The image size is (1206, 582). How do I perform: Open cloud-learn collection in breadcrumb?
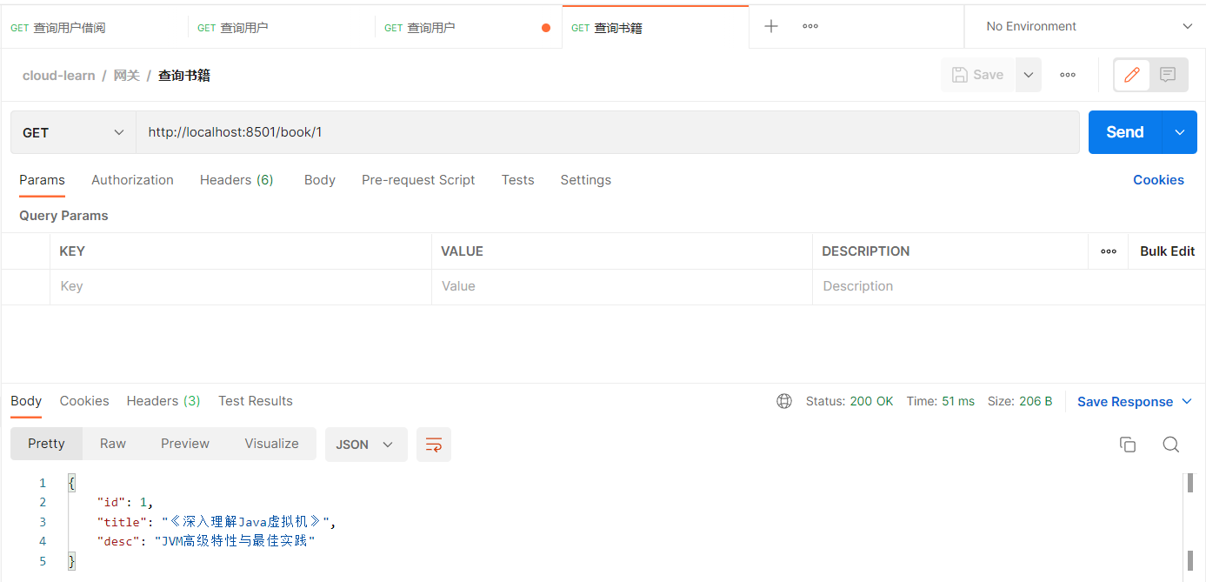pos(59,76)
